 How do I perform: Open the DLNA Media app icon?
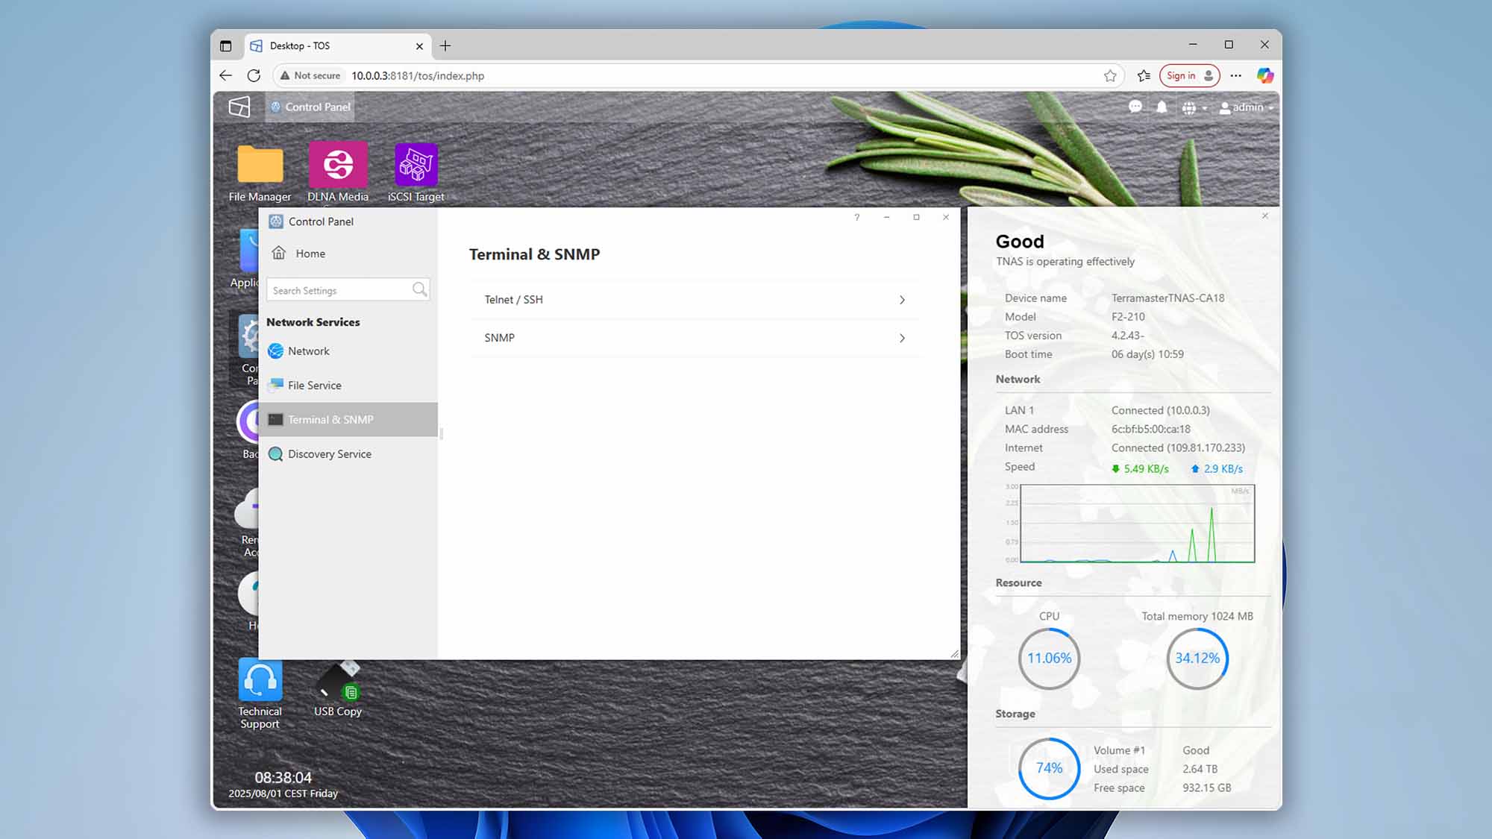(338, 164)
